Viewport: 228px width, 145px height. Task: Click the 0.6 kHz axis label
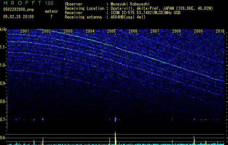tap(3, 138)
